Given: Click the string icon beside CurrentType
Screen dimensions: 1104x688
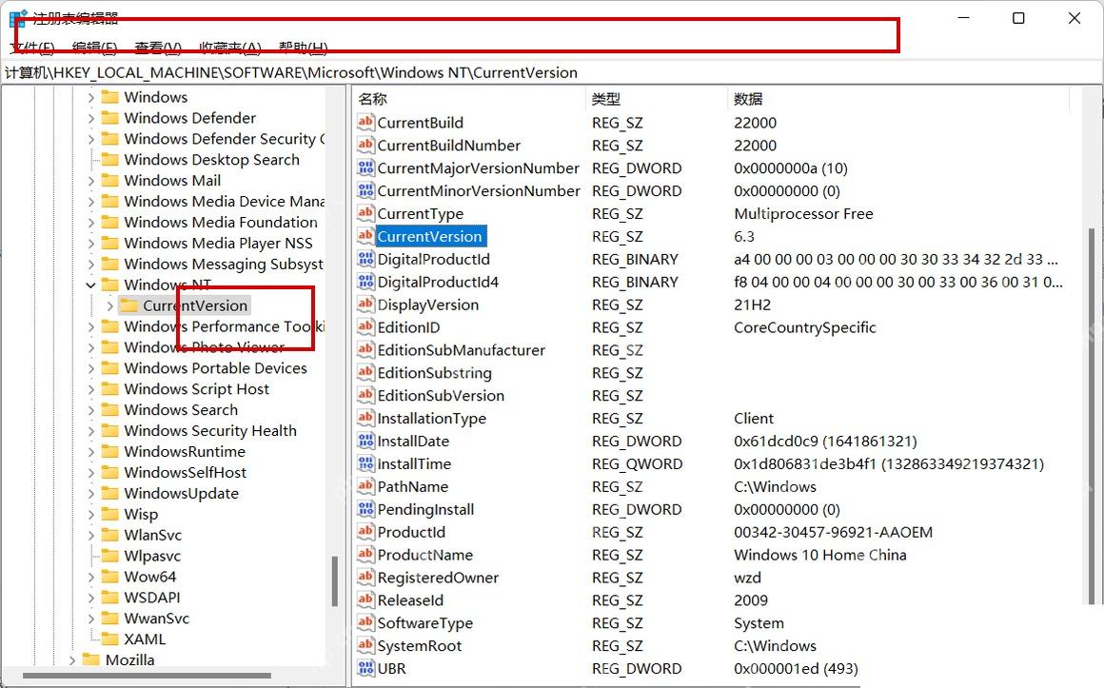Looking at the screenshot, I should pyautogui.click(x=365, y=212).
